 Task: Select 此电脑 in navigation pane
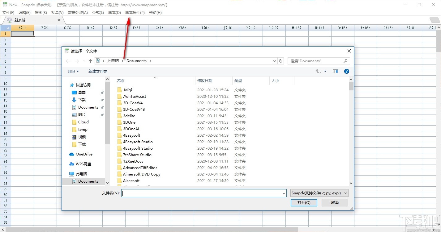[x=78, y=174]
